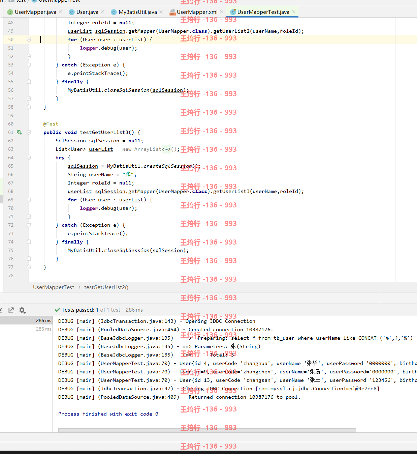
Task: Fold the finally block at line 74
Action: pyautogui.click(x=29, y=242)
